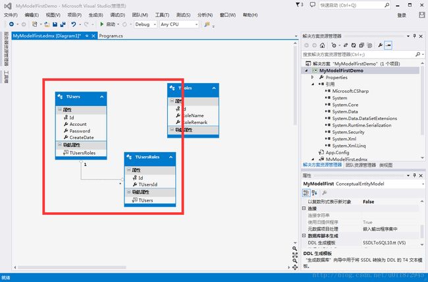Image resolution: width=428 pixels, height=282 pixels.
Task: Collapse the 数据库脚本生成 category
Action: click(x=304, y=235)
